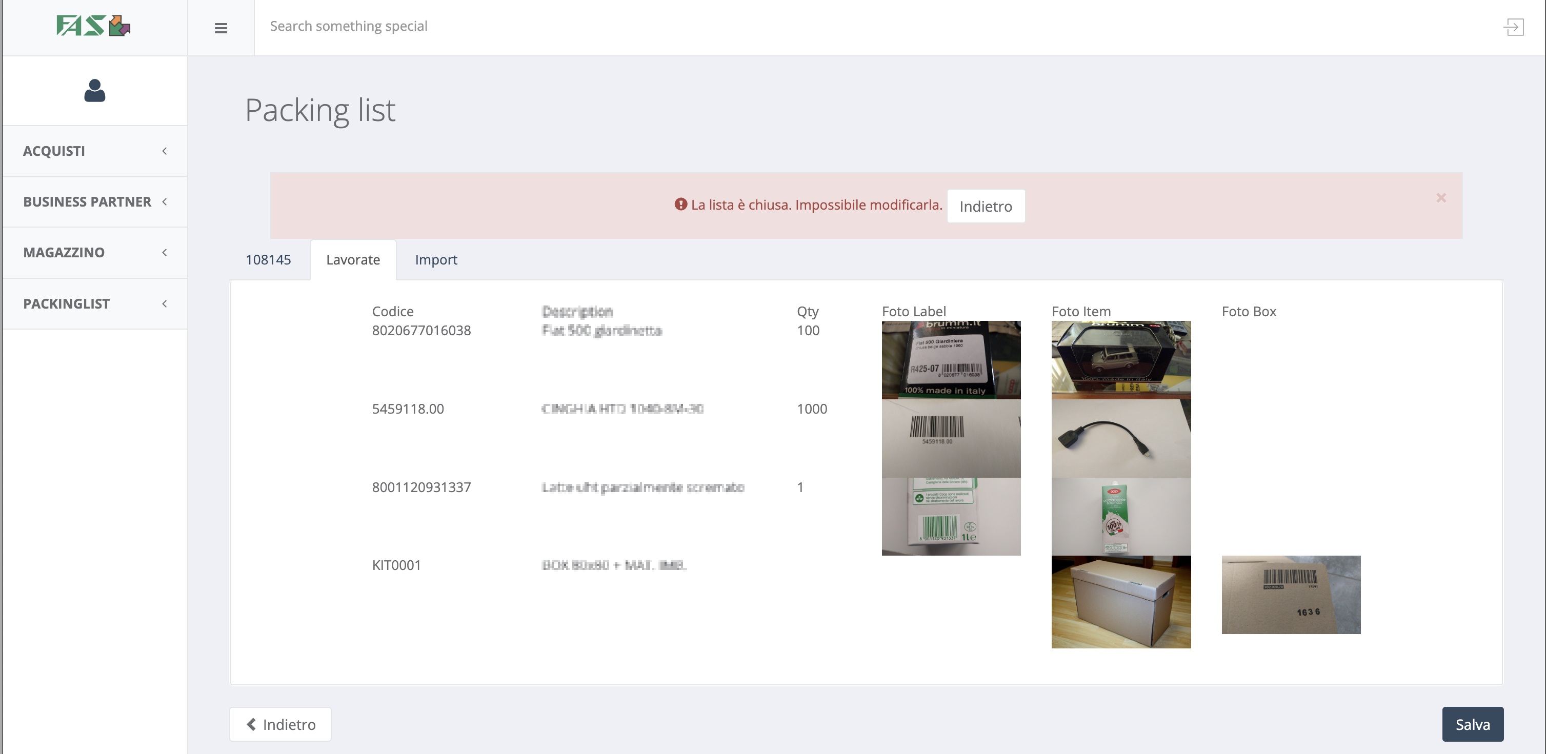Switch to the 108145 tab
This screenshot has width=1546, height=754.
268,260
